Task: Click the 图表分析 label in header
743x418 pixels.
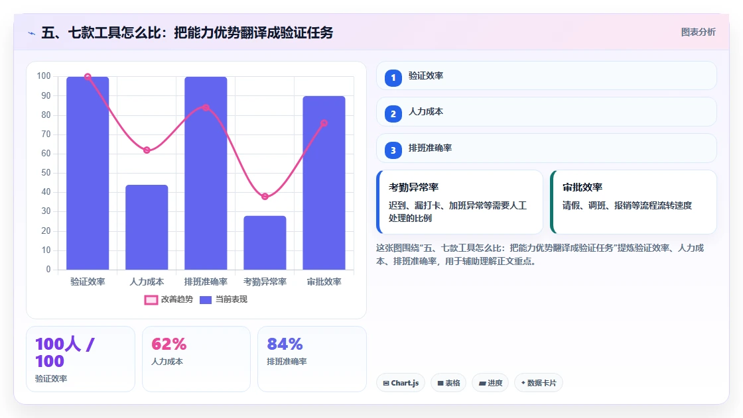Action: pos(698,32)
